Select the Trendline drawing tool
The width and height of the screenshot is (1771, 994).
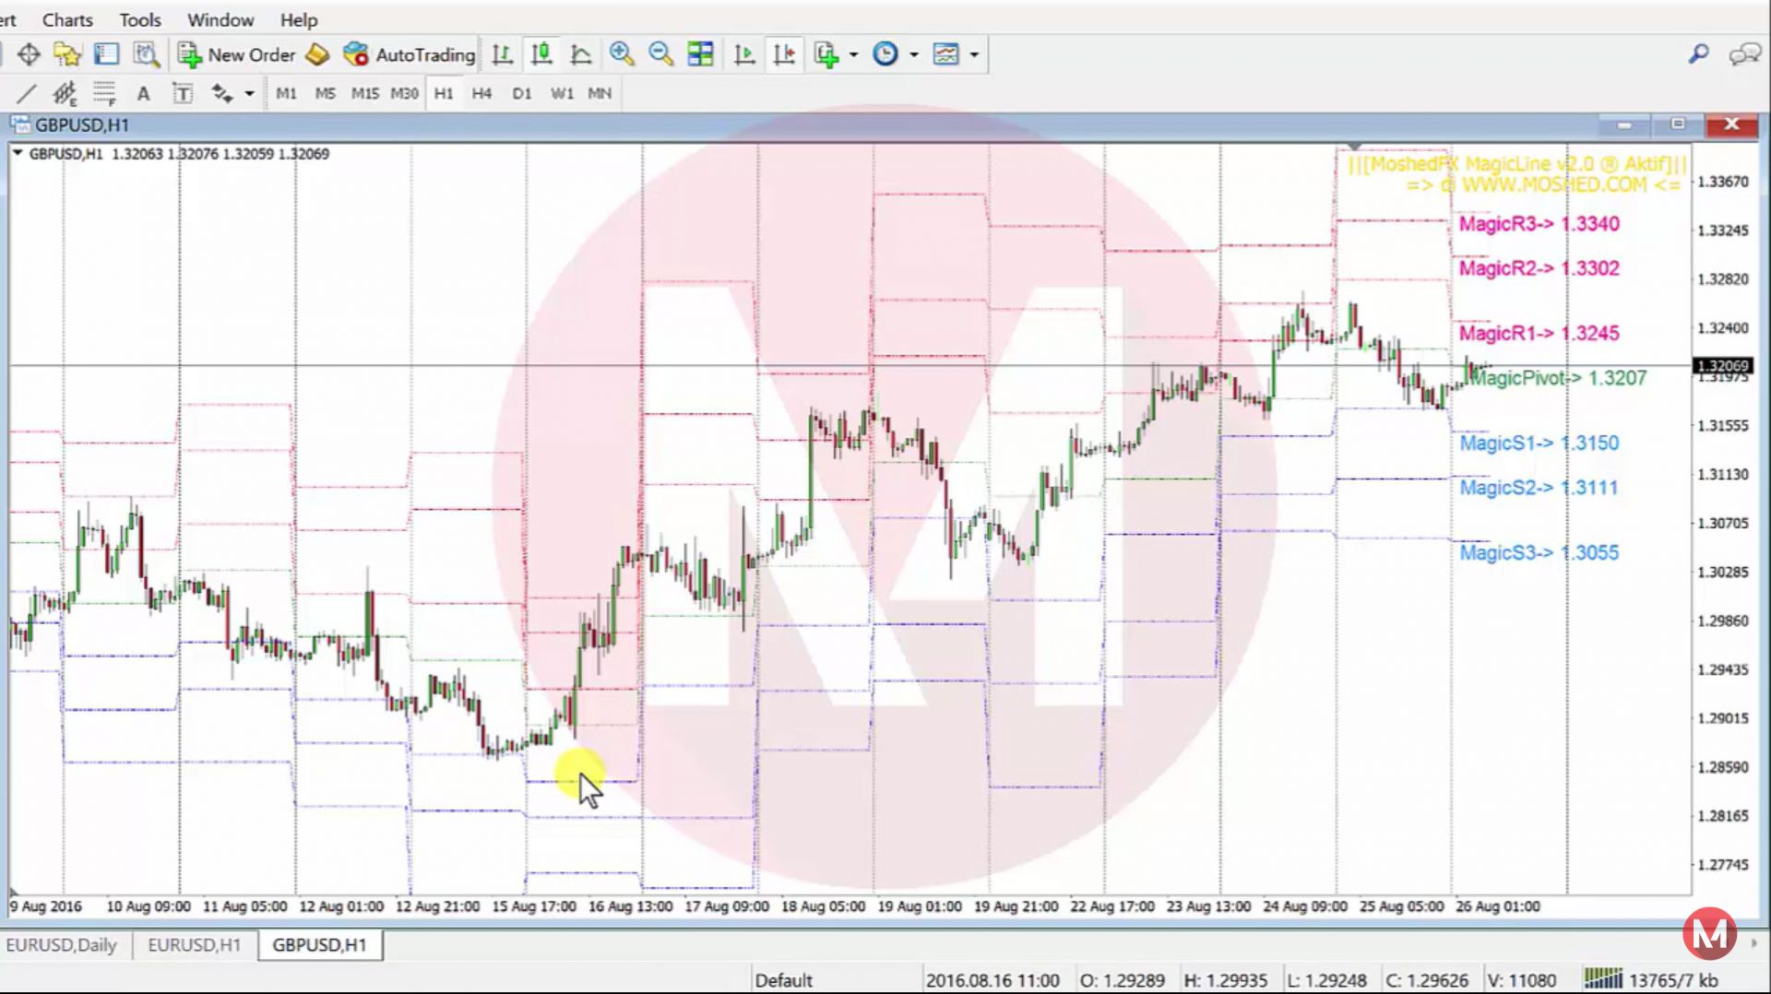click(x=26, y=92)
